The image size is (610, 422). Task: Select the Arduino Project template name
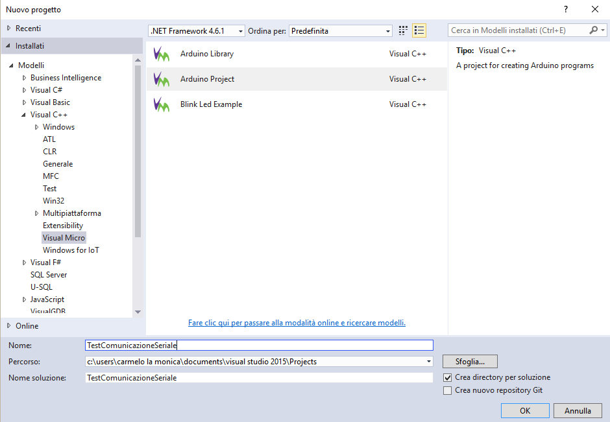[x=208, y=79]
